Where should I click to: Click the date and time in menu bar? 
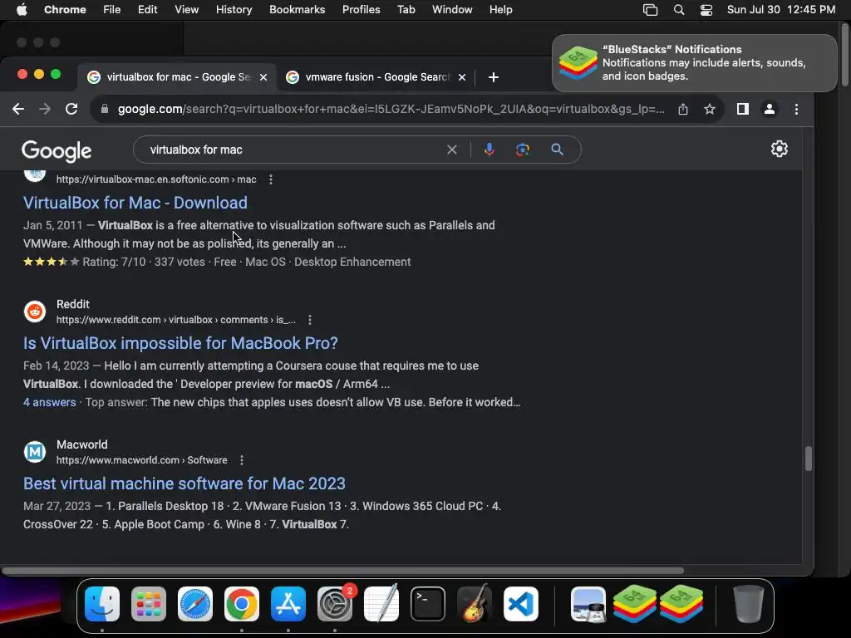(781, 10)
